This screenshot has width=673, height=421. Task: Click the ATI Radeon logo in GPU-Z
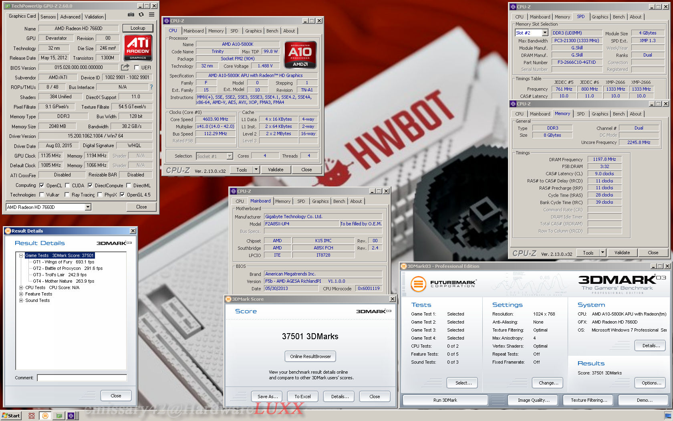tap(138, 48)
